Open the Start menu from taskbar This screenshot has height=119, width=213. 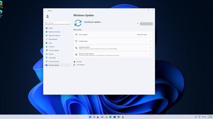[90, 117]
